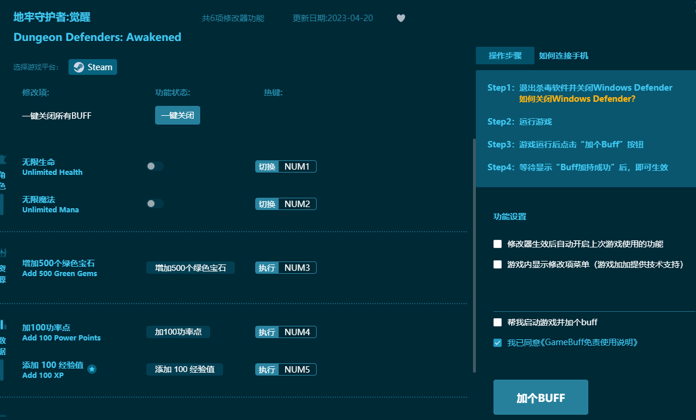Select the Steam platform button
The height and width of the screenshot is (420, 696).
coord(92,67)
